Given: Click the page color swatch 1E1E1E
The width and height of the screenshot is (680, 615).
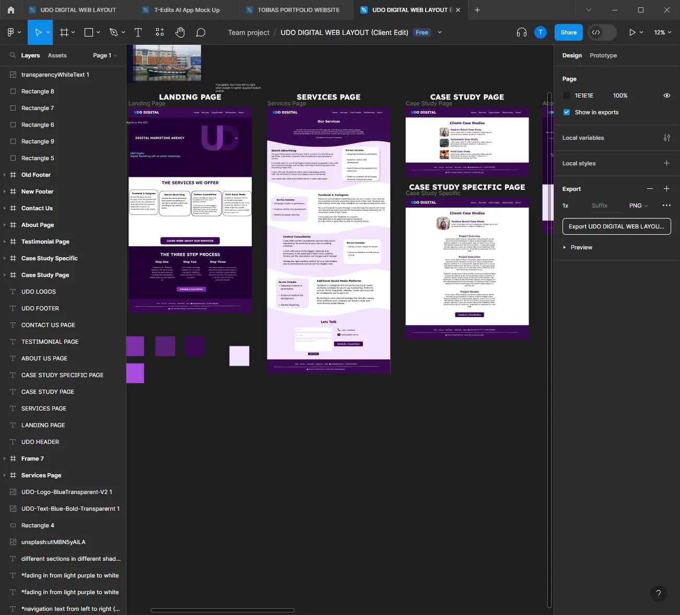Looking at the screenshot, I should pyautogui.click(x=566, y=95).
